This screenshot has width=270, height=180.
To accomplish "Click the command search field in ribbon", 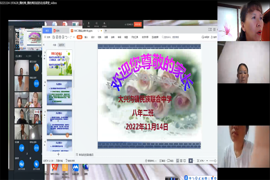I will (x=171, y=37).
